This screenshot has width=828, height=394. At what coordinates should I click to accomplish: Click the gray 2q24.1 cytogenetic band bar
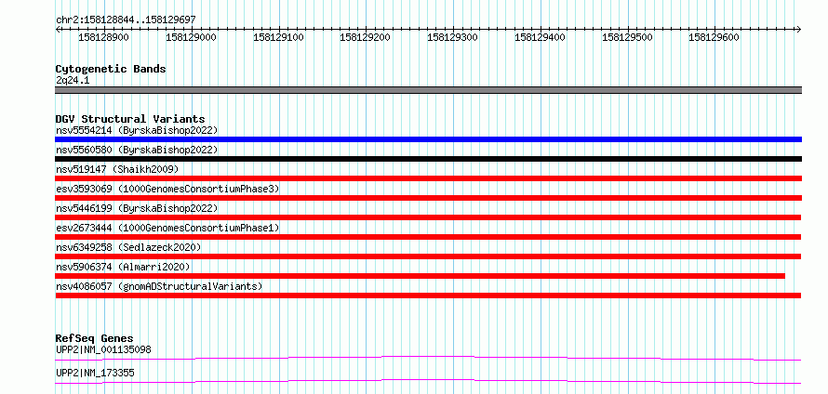click(x=428, y=90)
